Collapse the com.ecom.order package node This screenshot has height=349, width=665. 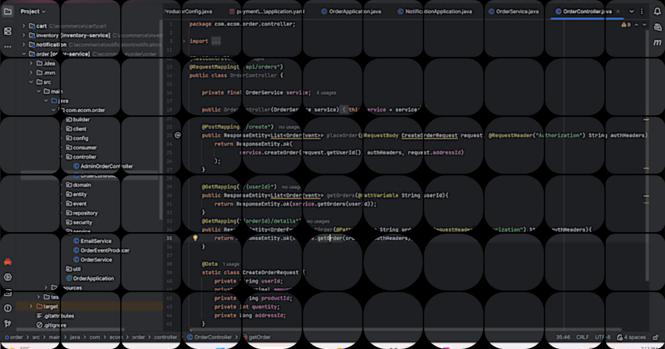pos(54,110)
